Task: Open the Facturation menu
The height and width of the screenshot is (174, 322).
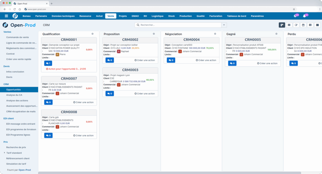Action: pos(216,16)
